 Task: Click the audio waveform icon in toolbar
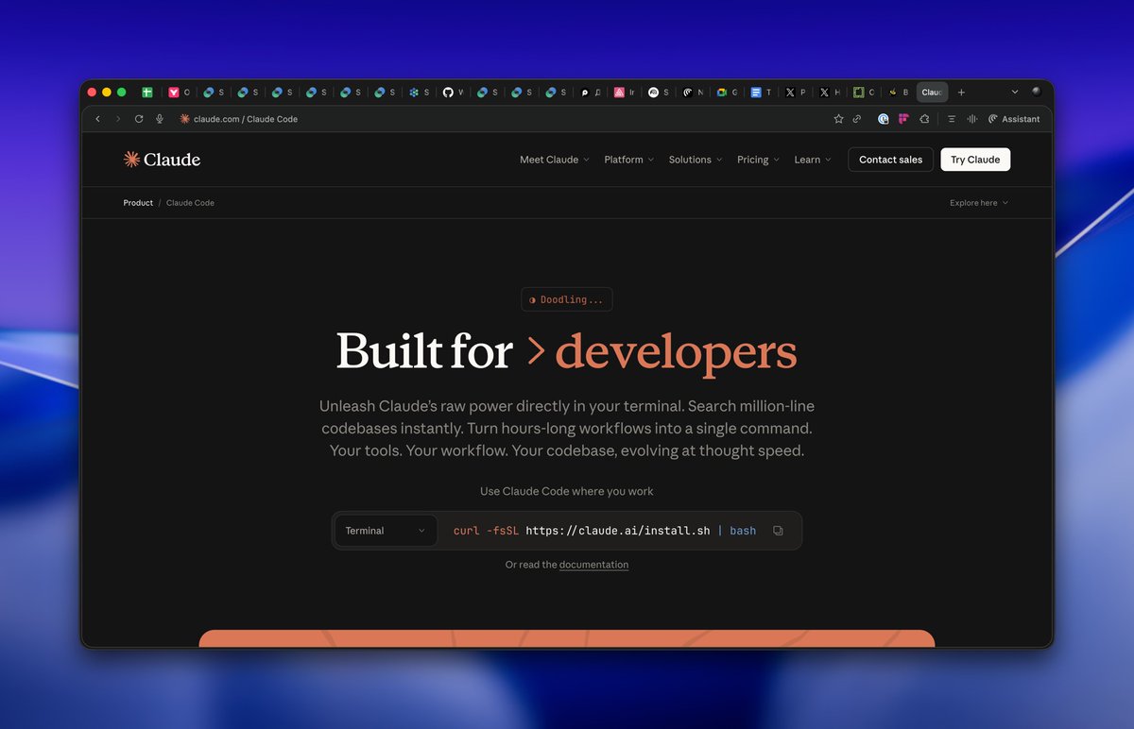coord(971,119)
